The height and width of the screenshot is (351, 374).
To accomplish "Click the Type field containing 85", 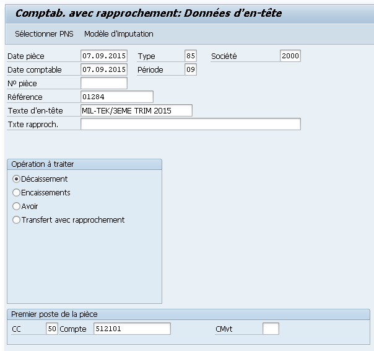I will 190,56.
